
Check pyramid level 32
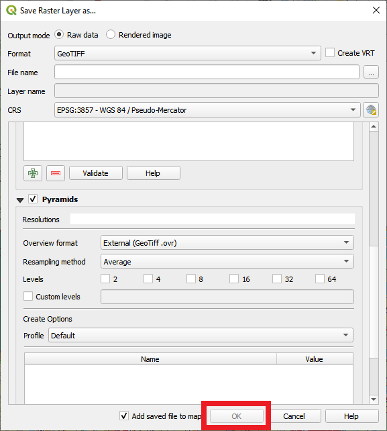pyautogui.click(x=277, y=279)
